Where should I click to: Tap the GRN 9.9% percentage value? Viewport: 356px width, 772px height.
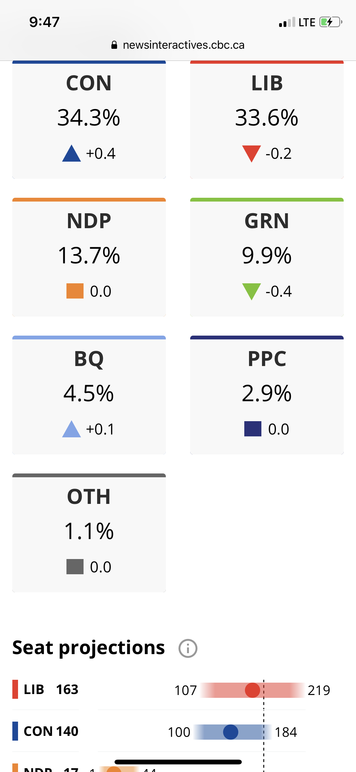coord(267,255)
